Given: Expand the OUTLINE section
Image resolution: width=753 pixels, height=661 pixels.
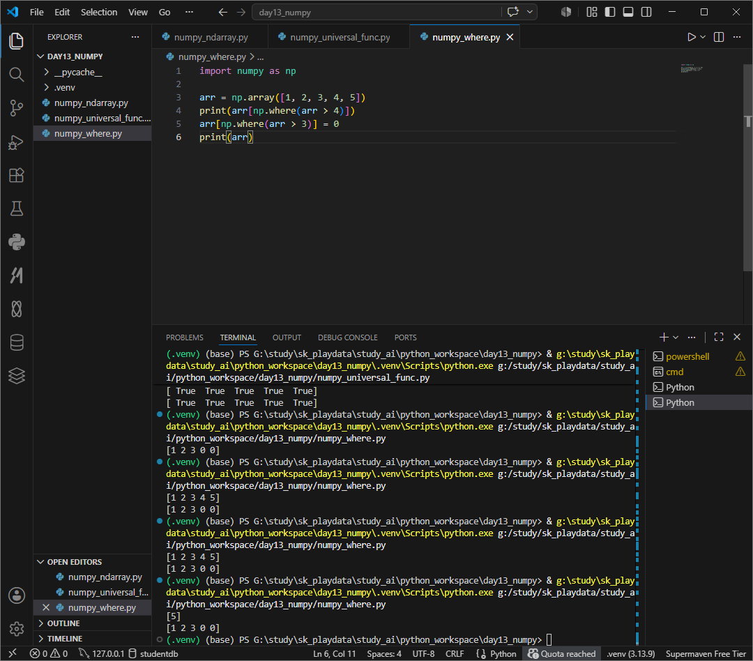Looking at the screenshot, I should click(x=92, y=623).
